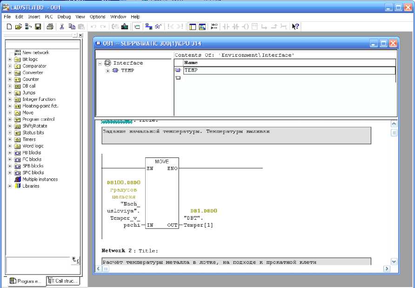This screenshot has width=415, height=288.
Task: Open the PLC menu
Action: 49,17
